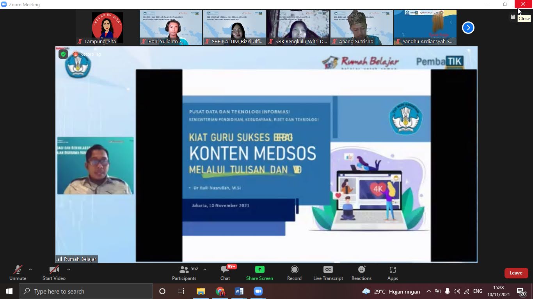Screen dimensions: 533x299
Task: Open Cortana circle on taskbar
Action: pyautogui.click(x=162, y=291)
